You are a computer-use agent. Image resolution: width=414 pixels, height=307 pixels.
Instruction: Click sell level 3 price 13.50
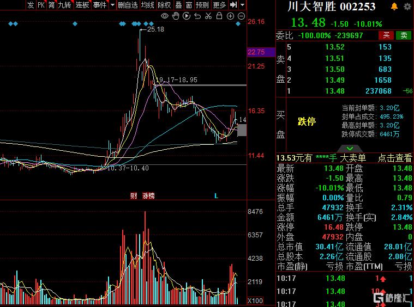point(335,69)
